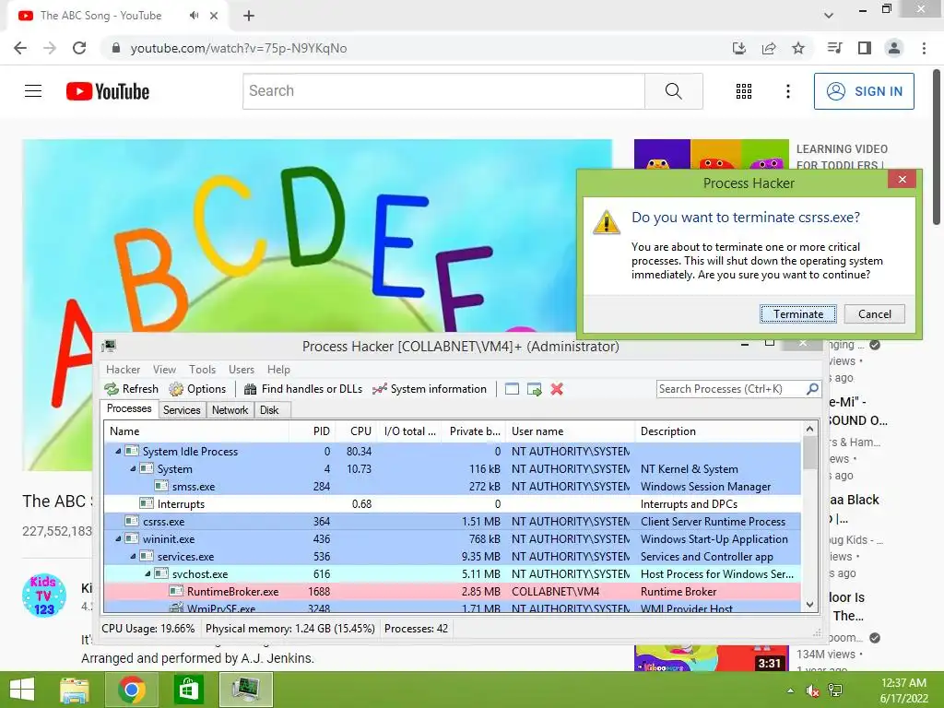Select the Interrupts row
The height and width of the screenshot is (708, 944).
[453, 504]
